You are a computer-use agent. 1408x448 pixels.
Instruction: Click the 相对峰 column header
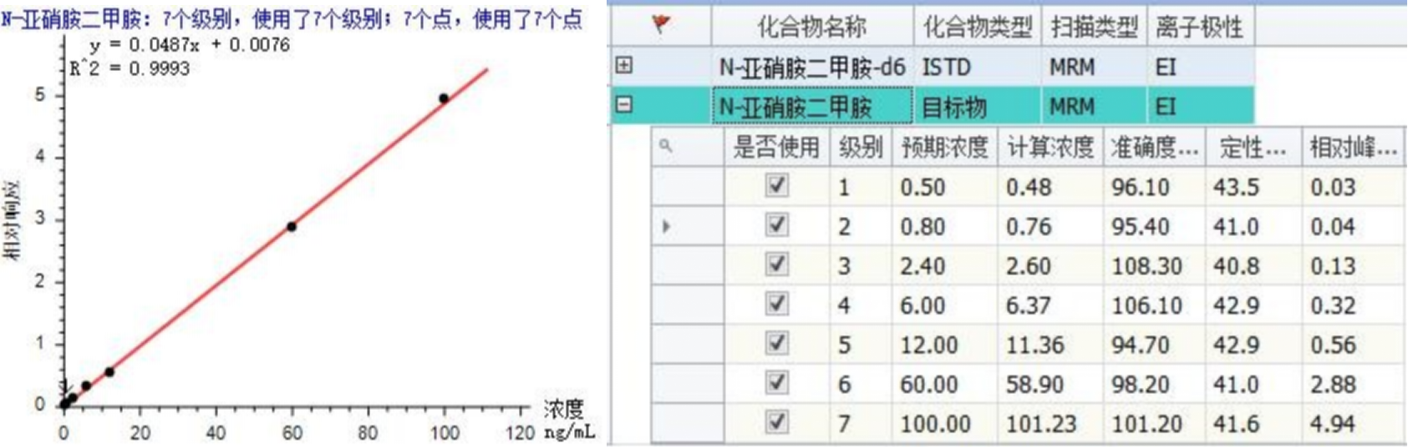point(1353,147)
